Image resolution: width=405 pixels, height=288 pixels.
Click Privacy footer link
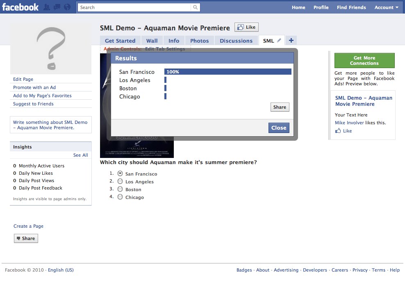click(x=360, y=270)
